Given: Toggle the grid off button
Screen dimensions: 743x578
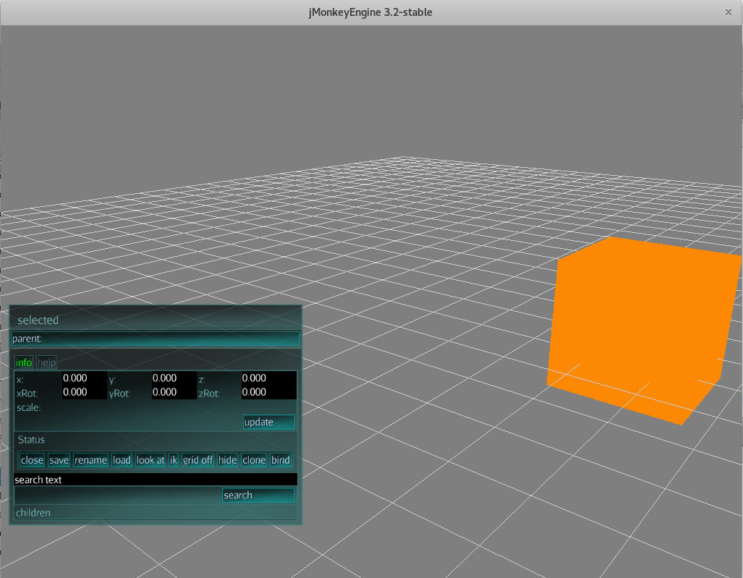Looking at the screenshot, I should click(x=198, y=460).
